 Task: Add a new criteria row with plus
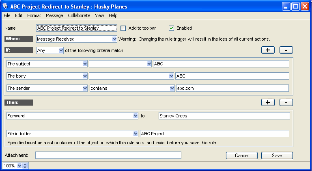tap(268, 50)
